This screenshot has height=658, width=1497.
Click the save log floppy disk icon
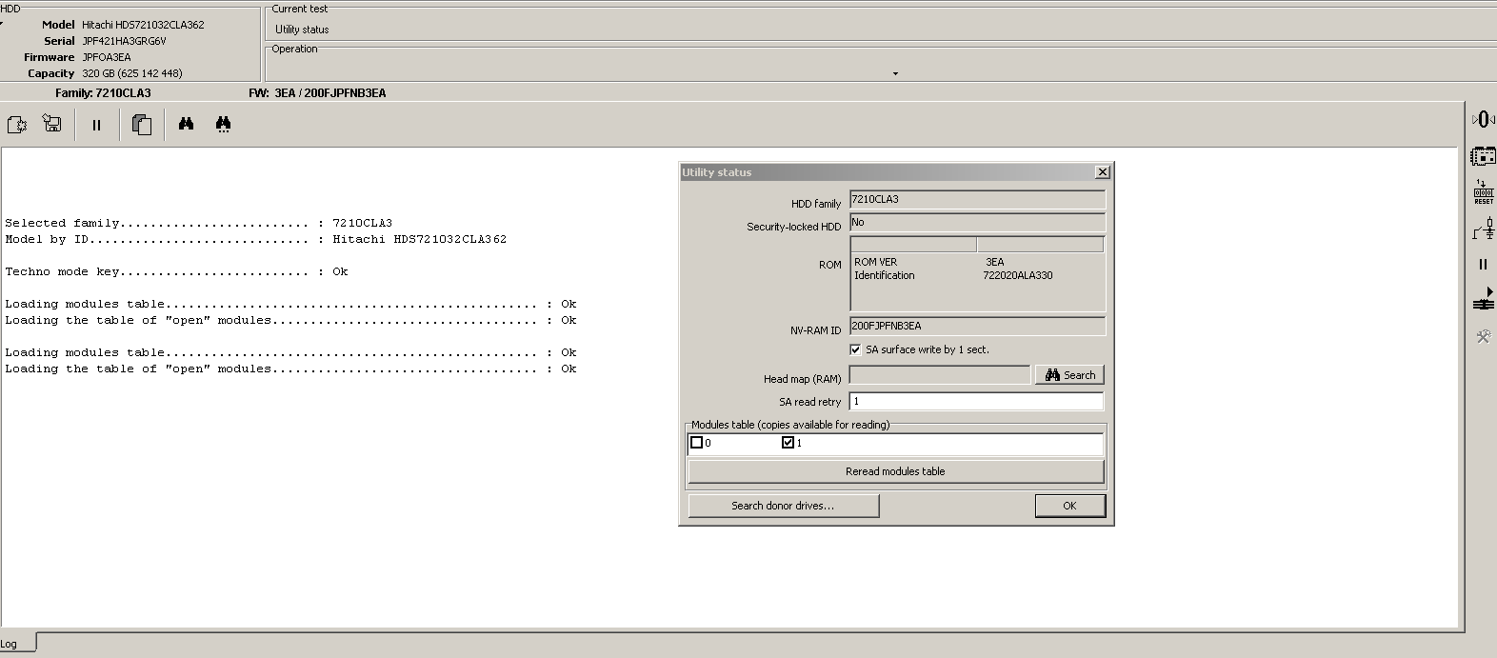pos(52,124)
